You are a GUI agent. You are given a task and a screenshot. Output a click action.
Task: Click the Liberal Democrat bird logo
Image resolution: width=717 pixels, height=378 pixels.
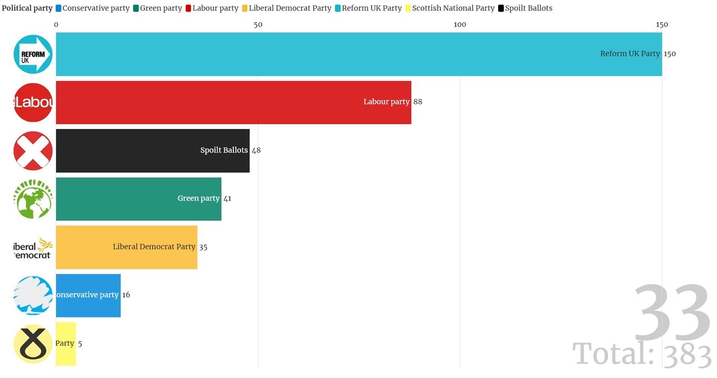tap(33, 247)
